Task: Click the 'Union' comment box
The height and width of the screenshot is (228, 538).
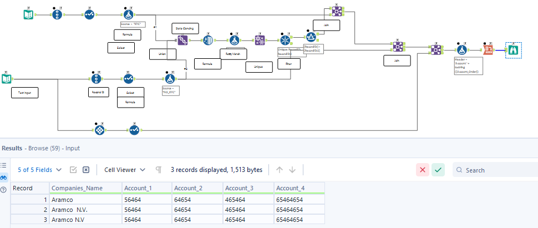Action: [163, 54]
